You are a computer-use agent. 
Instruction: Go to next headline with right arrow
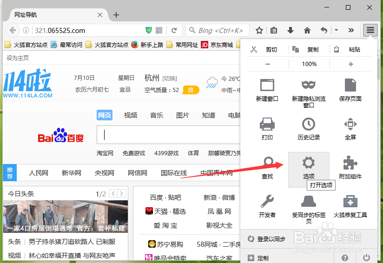coord(121,194)
